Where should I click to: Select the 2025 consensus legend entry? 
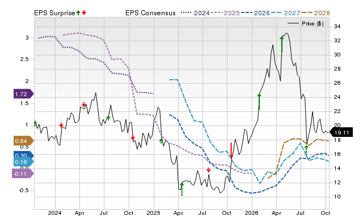pyautogui.click(x=225, y=13)
